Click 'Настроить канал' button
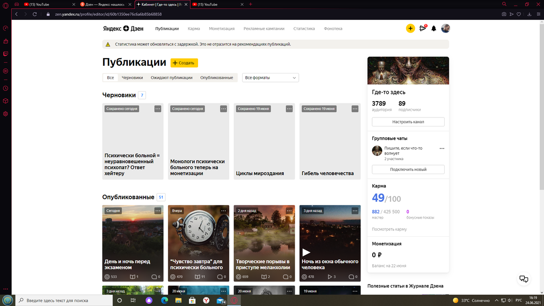The width and height of the screenshot is (544, 306). pyautogui.click(x=408, y=122)
